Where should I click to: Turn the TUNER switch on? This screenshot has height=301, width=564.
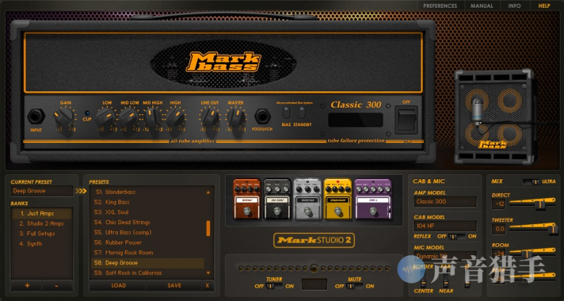[x=274, y=286]
